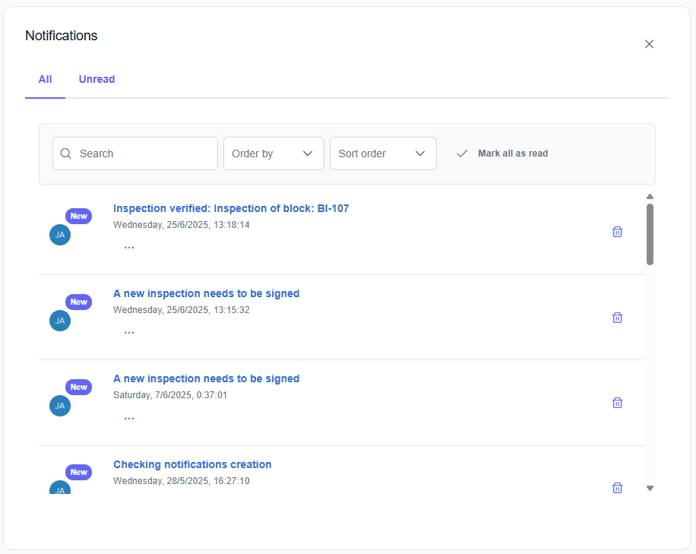
Task: Delete the 13:15:32 inspection signing notification
Action: [617, 318]
